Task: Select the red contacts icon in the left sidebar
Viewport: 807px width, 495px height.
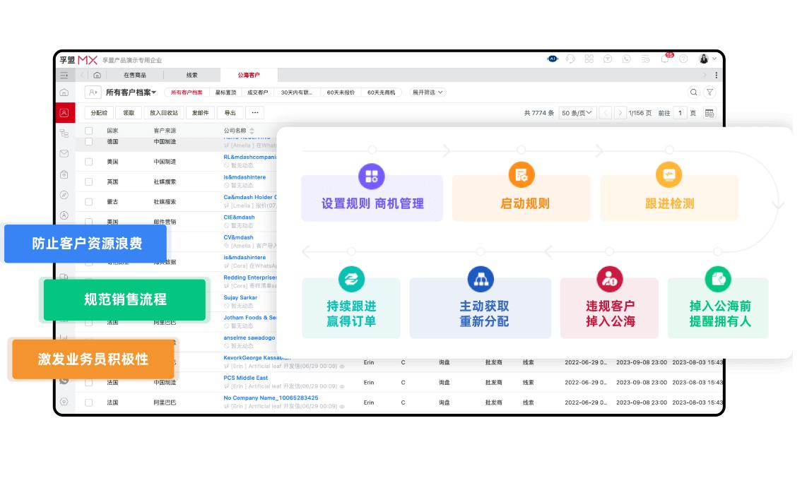Action: point(64,113)
